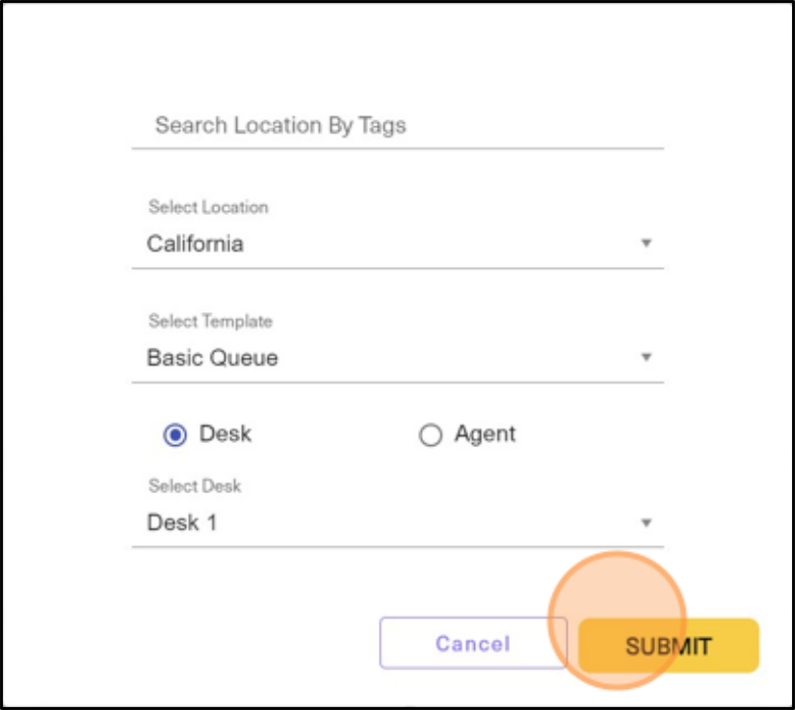Open the Select Template dropdown arrow
The width and height of the screenshot is (795, 710).
[646, 357]
